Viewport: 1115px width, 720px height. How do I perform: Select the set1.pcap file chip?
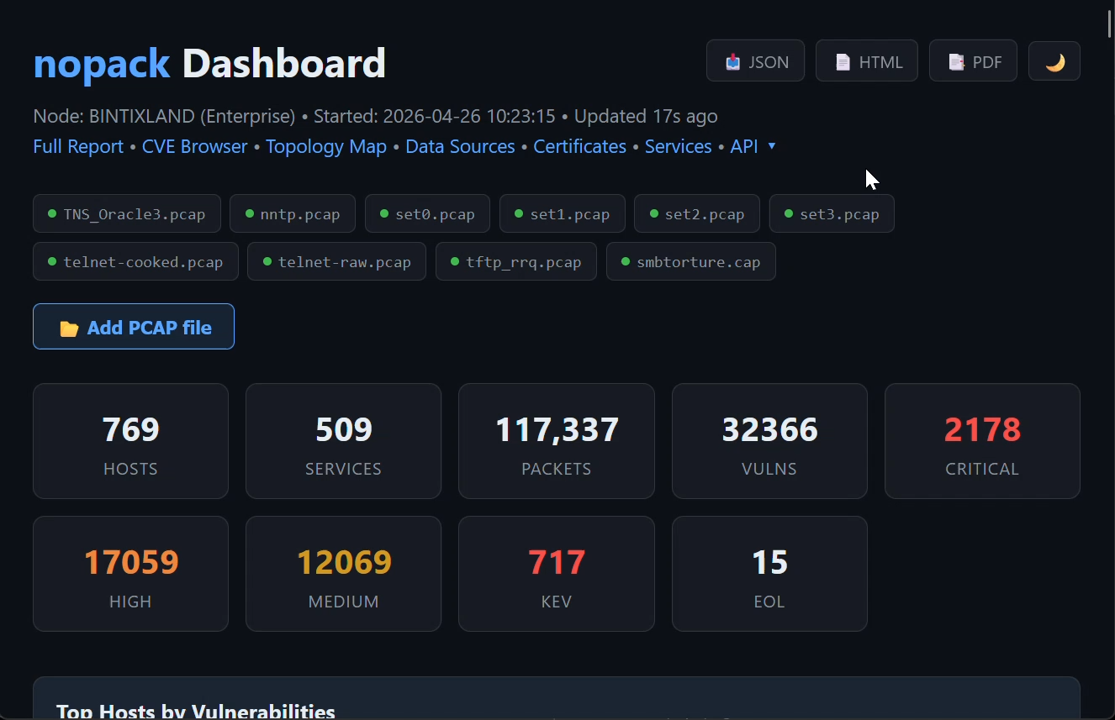click(562, 213)
